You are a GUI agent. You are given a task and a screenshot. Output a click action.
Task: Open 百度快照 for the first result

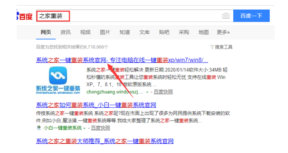tap(163, 92)
